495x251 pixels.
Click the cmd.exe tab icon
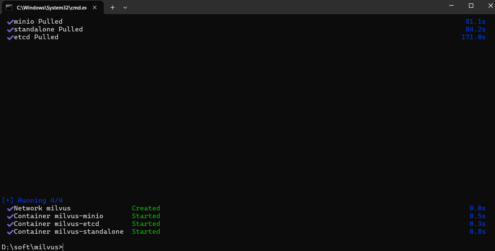[9, 7]
